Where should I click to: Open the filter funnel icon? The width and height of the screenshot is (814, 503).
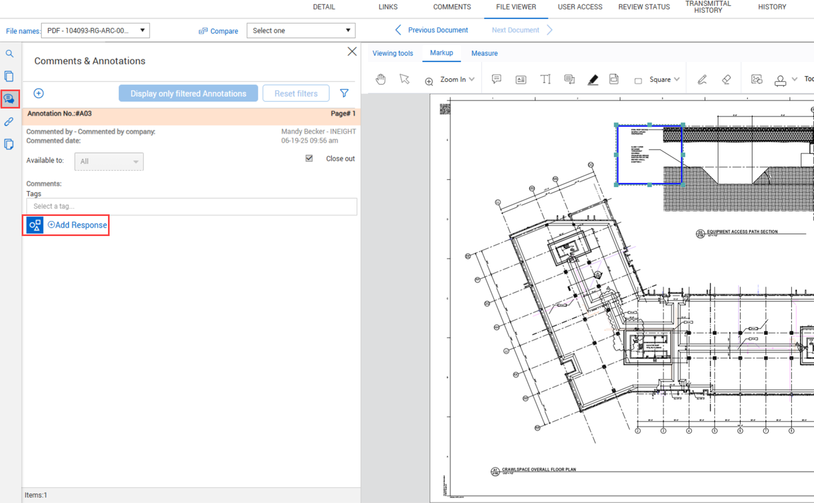[x=344, y=93]
